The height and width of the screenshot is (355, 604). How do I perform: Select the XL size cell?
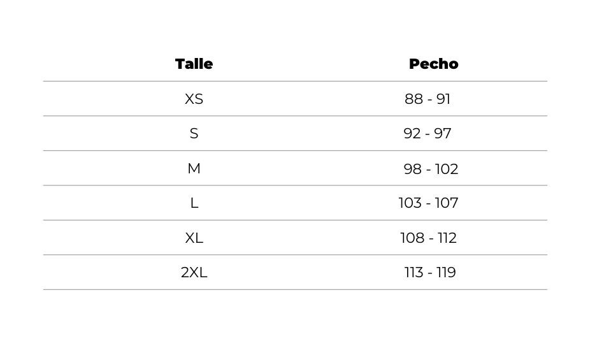point(194,238)
